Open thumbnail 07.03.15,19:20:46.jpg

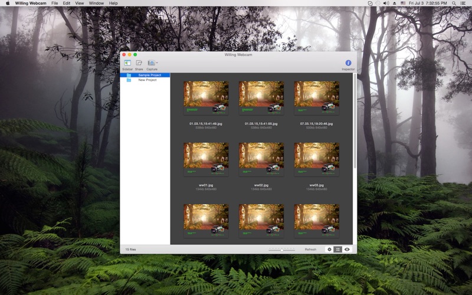[x=317, y=98]
